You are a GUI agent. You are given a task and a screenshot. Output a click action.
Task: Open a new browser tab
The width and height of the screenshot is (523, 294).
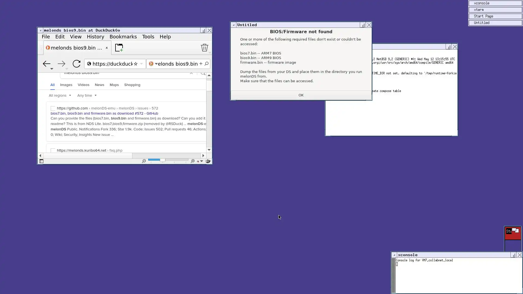(119, 48)
